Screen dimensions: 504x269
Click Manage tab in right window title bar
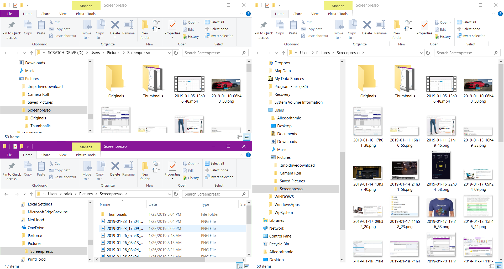coord(338,6)
